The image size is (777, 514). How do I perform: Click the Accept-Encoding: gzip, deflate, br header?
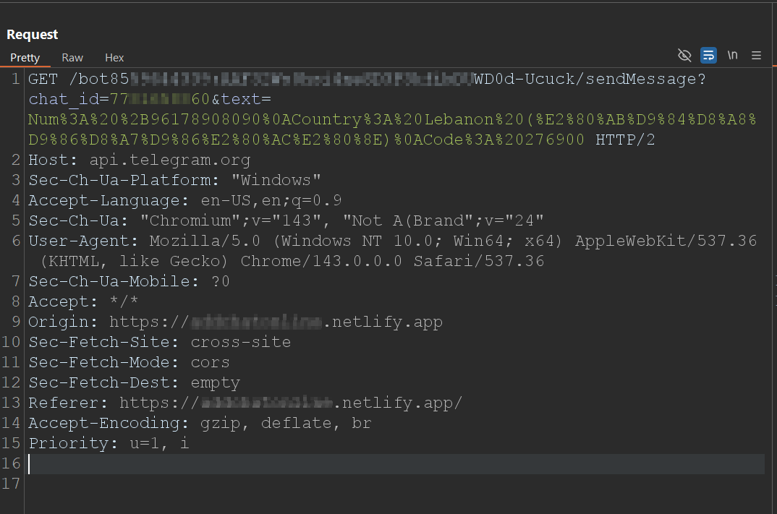200,424
